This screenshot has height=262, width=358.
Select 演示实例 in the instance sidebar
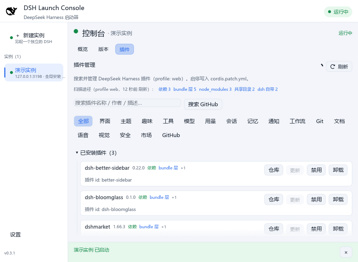[34, 72]
